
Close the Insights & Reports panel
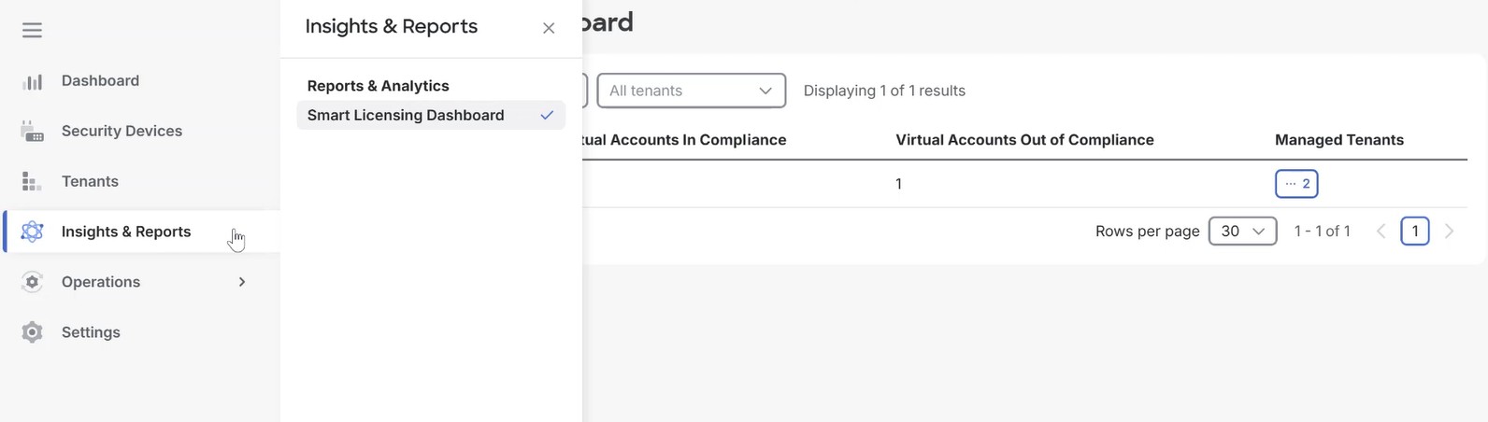click(x=549, y=28)
